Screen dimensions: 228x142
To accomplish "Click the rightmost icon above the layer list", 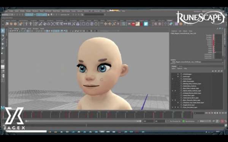I will pyautogui.click(x=222, y=71).
